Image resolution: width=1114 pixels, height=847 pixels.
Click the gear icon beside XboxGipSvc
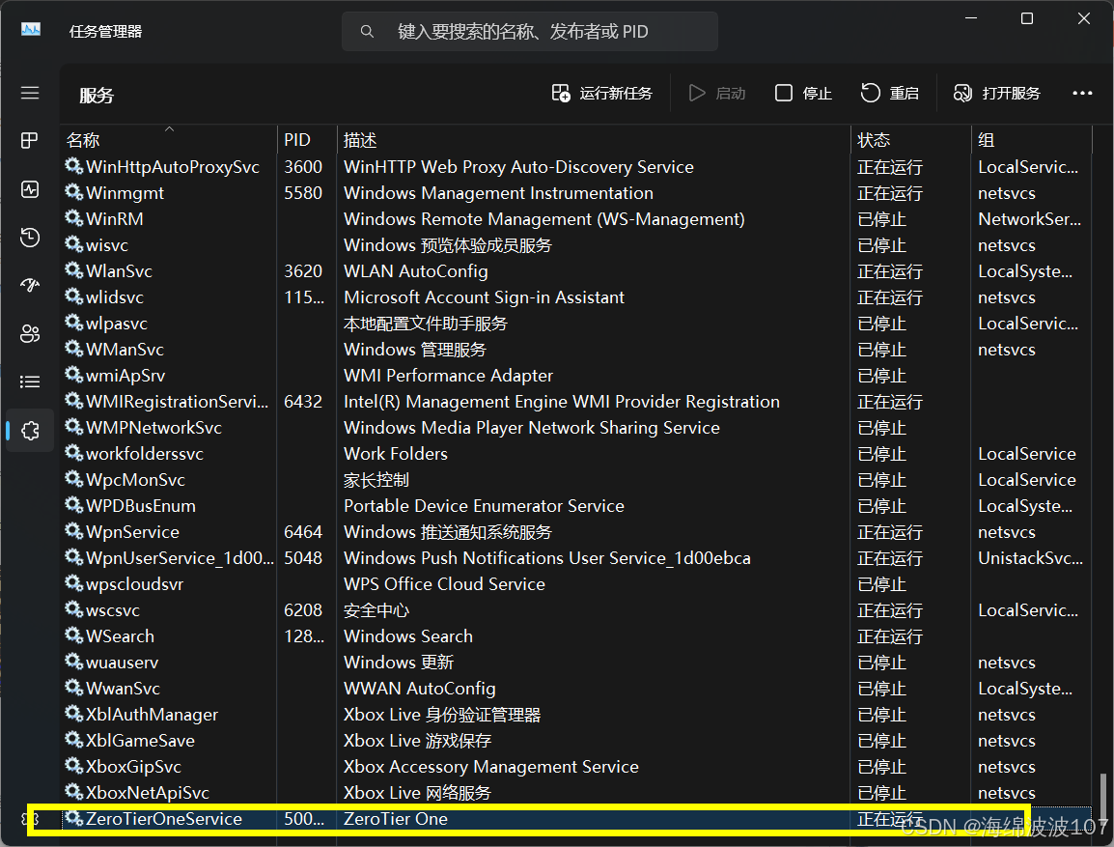(x=74, y=766)
